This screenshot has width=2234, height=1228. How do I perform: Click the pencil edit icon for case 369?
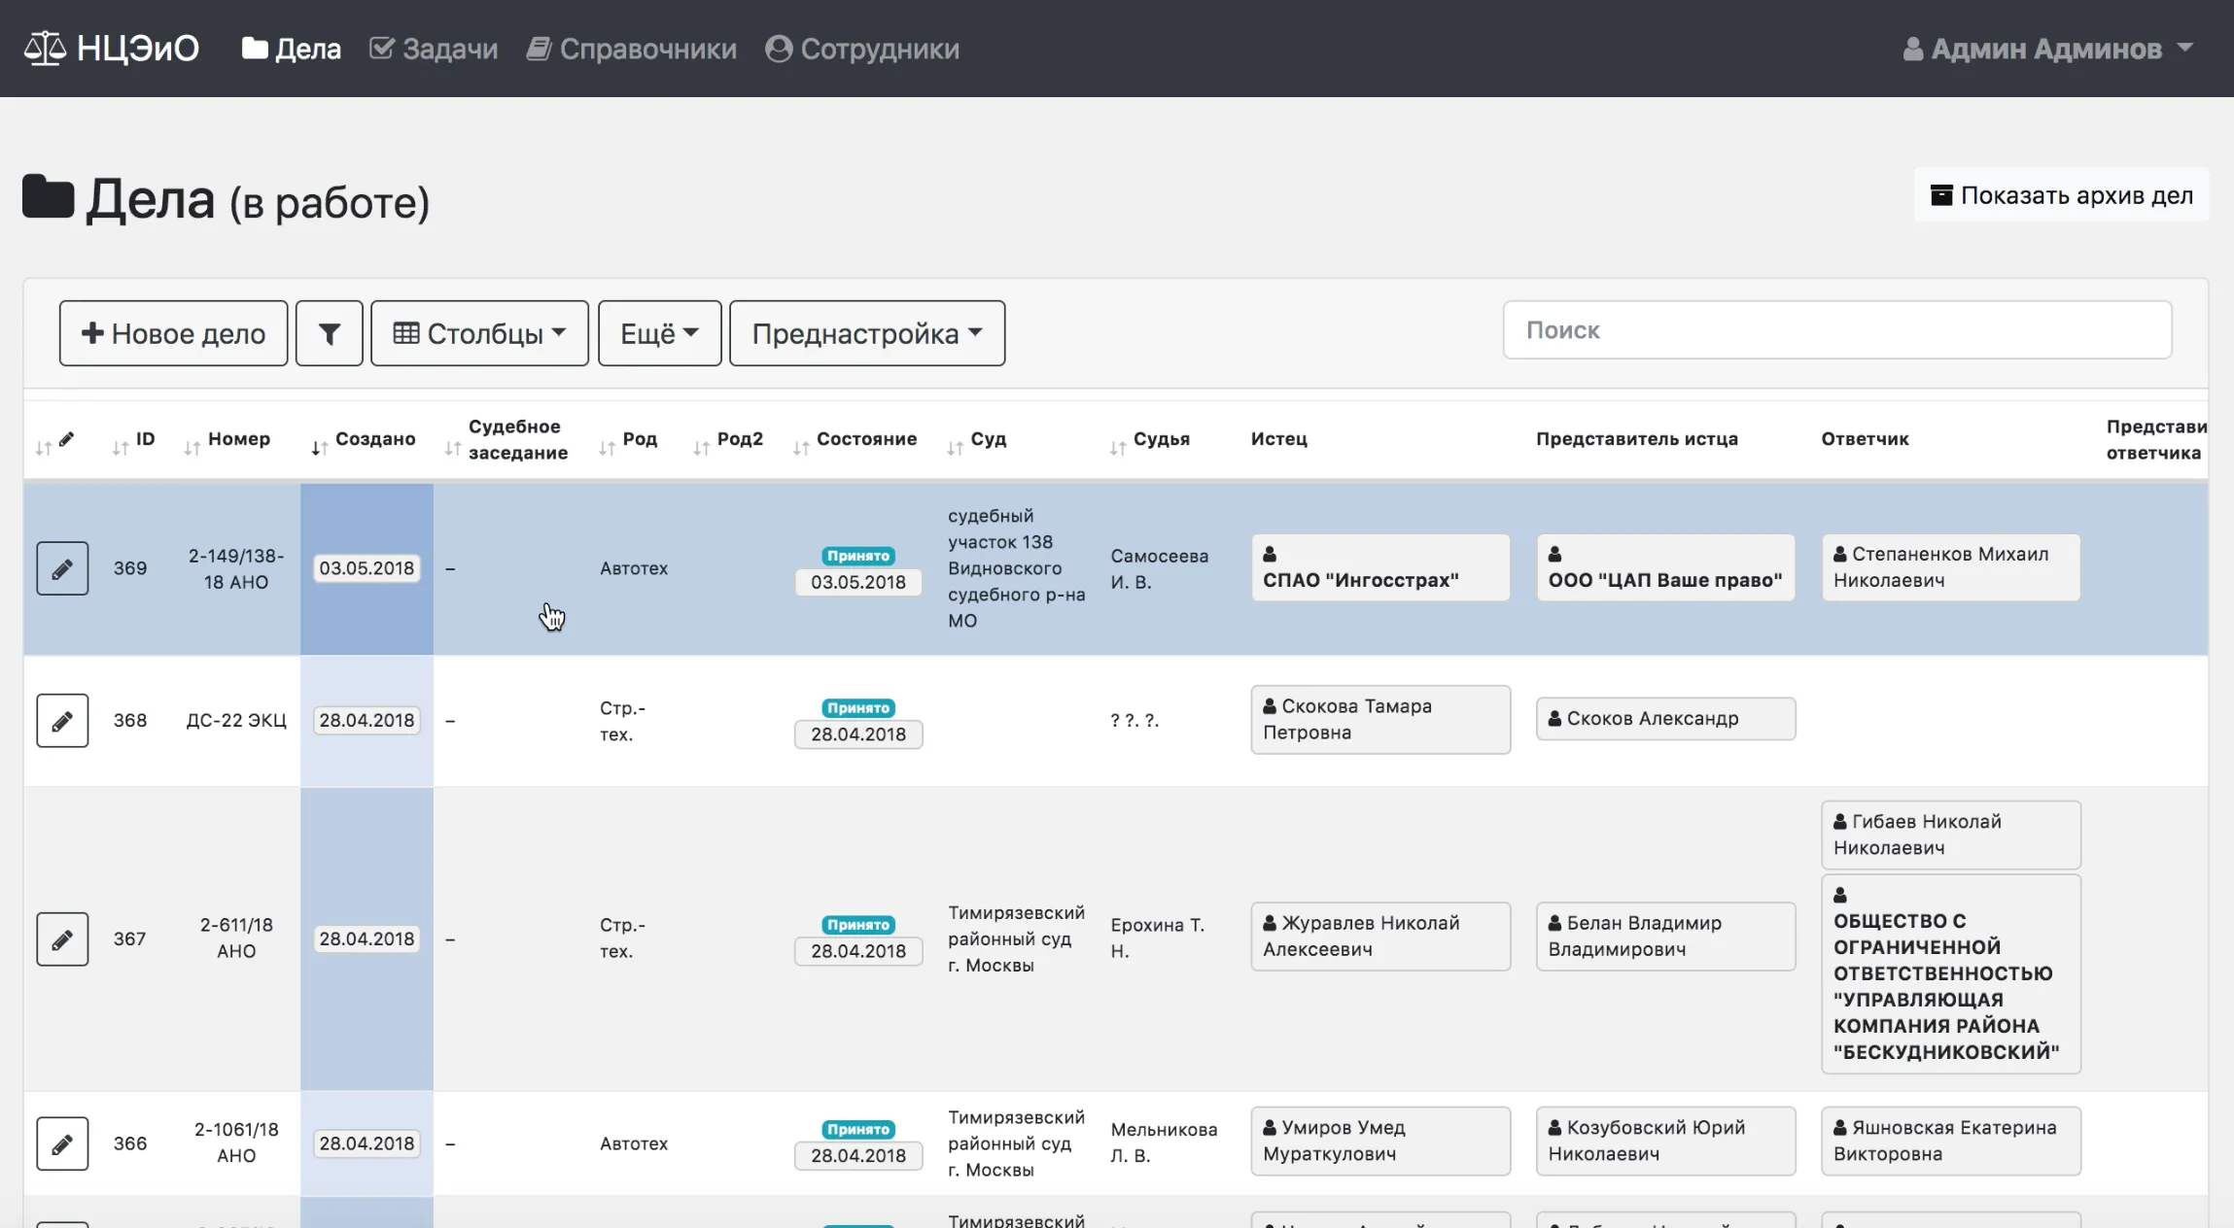(61, 567)
